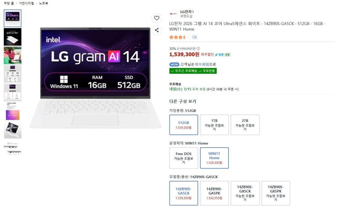Choose model 14ZB90S-GA5PK
The width and height of the screenshot is (337, 210).
coord(214,193)
